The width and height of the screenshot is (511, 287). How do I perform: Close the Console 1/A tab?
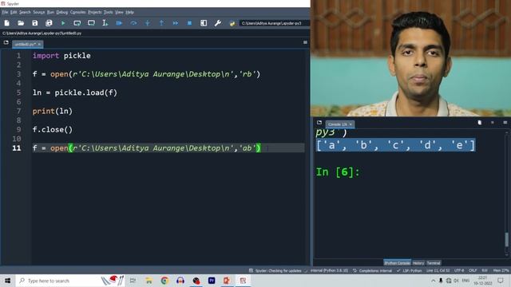351,124
